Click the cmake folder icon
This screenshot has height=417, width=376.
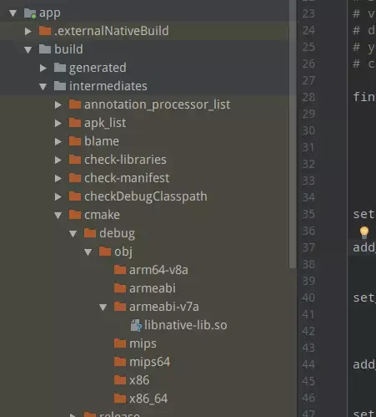[75, 215]
